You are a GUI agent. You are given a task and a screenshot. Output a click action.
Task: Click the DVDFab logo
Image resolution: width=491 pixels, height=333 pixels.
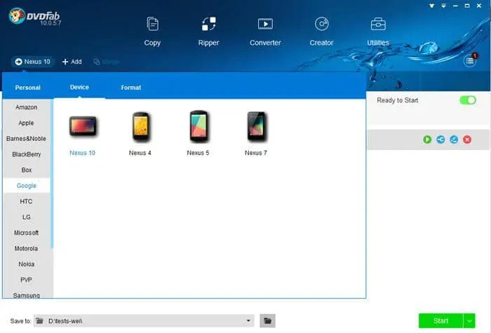pyautogui.click(x=34, y=17)
